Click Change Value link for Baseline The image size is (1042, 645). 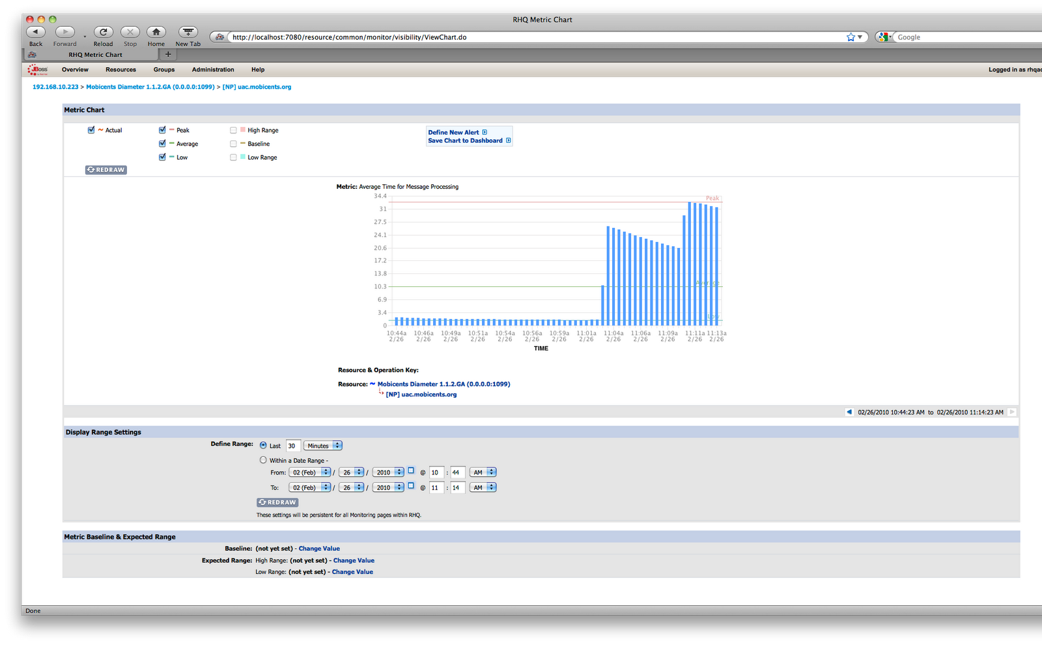319,549
